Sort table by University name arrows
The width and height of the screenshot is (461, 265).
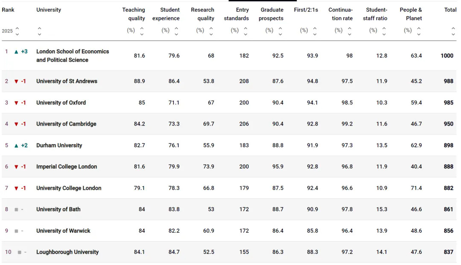coord(39,31)
